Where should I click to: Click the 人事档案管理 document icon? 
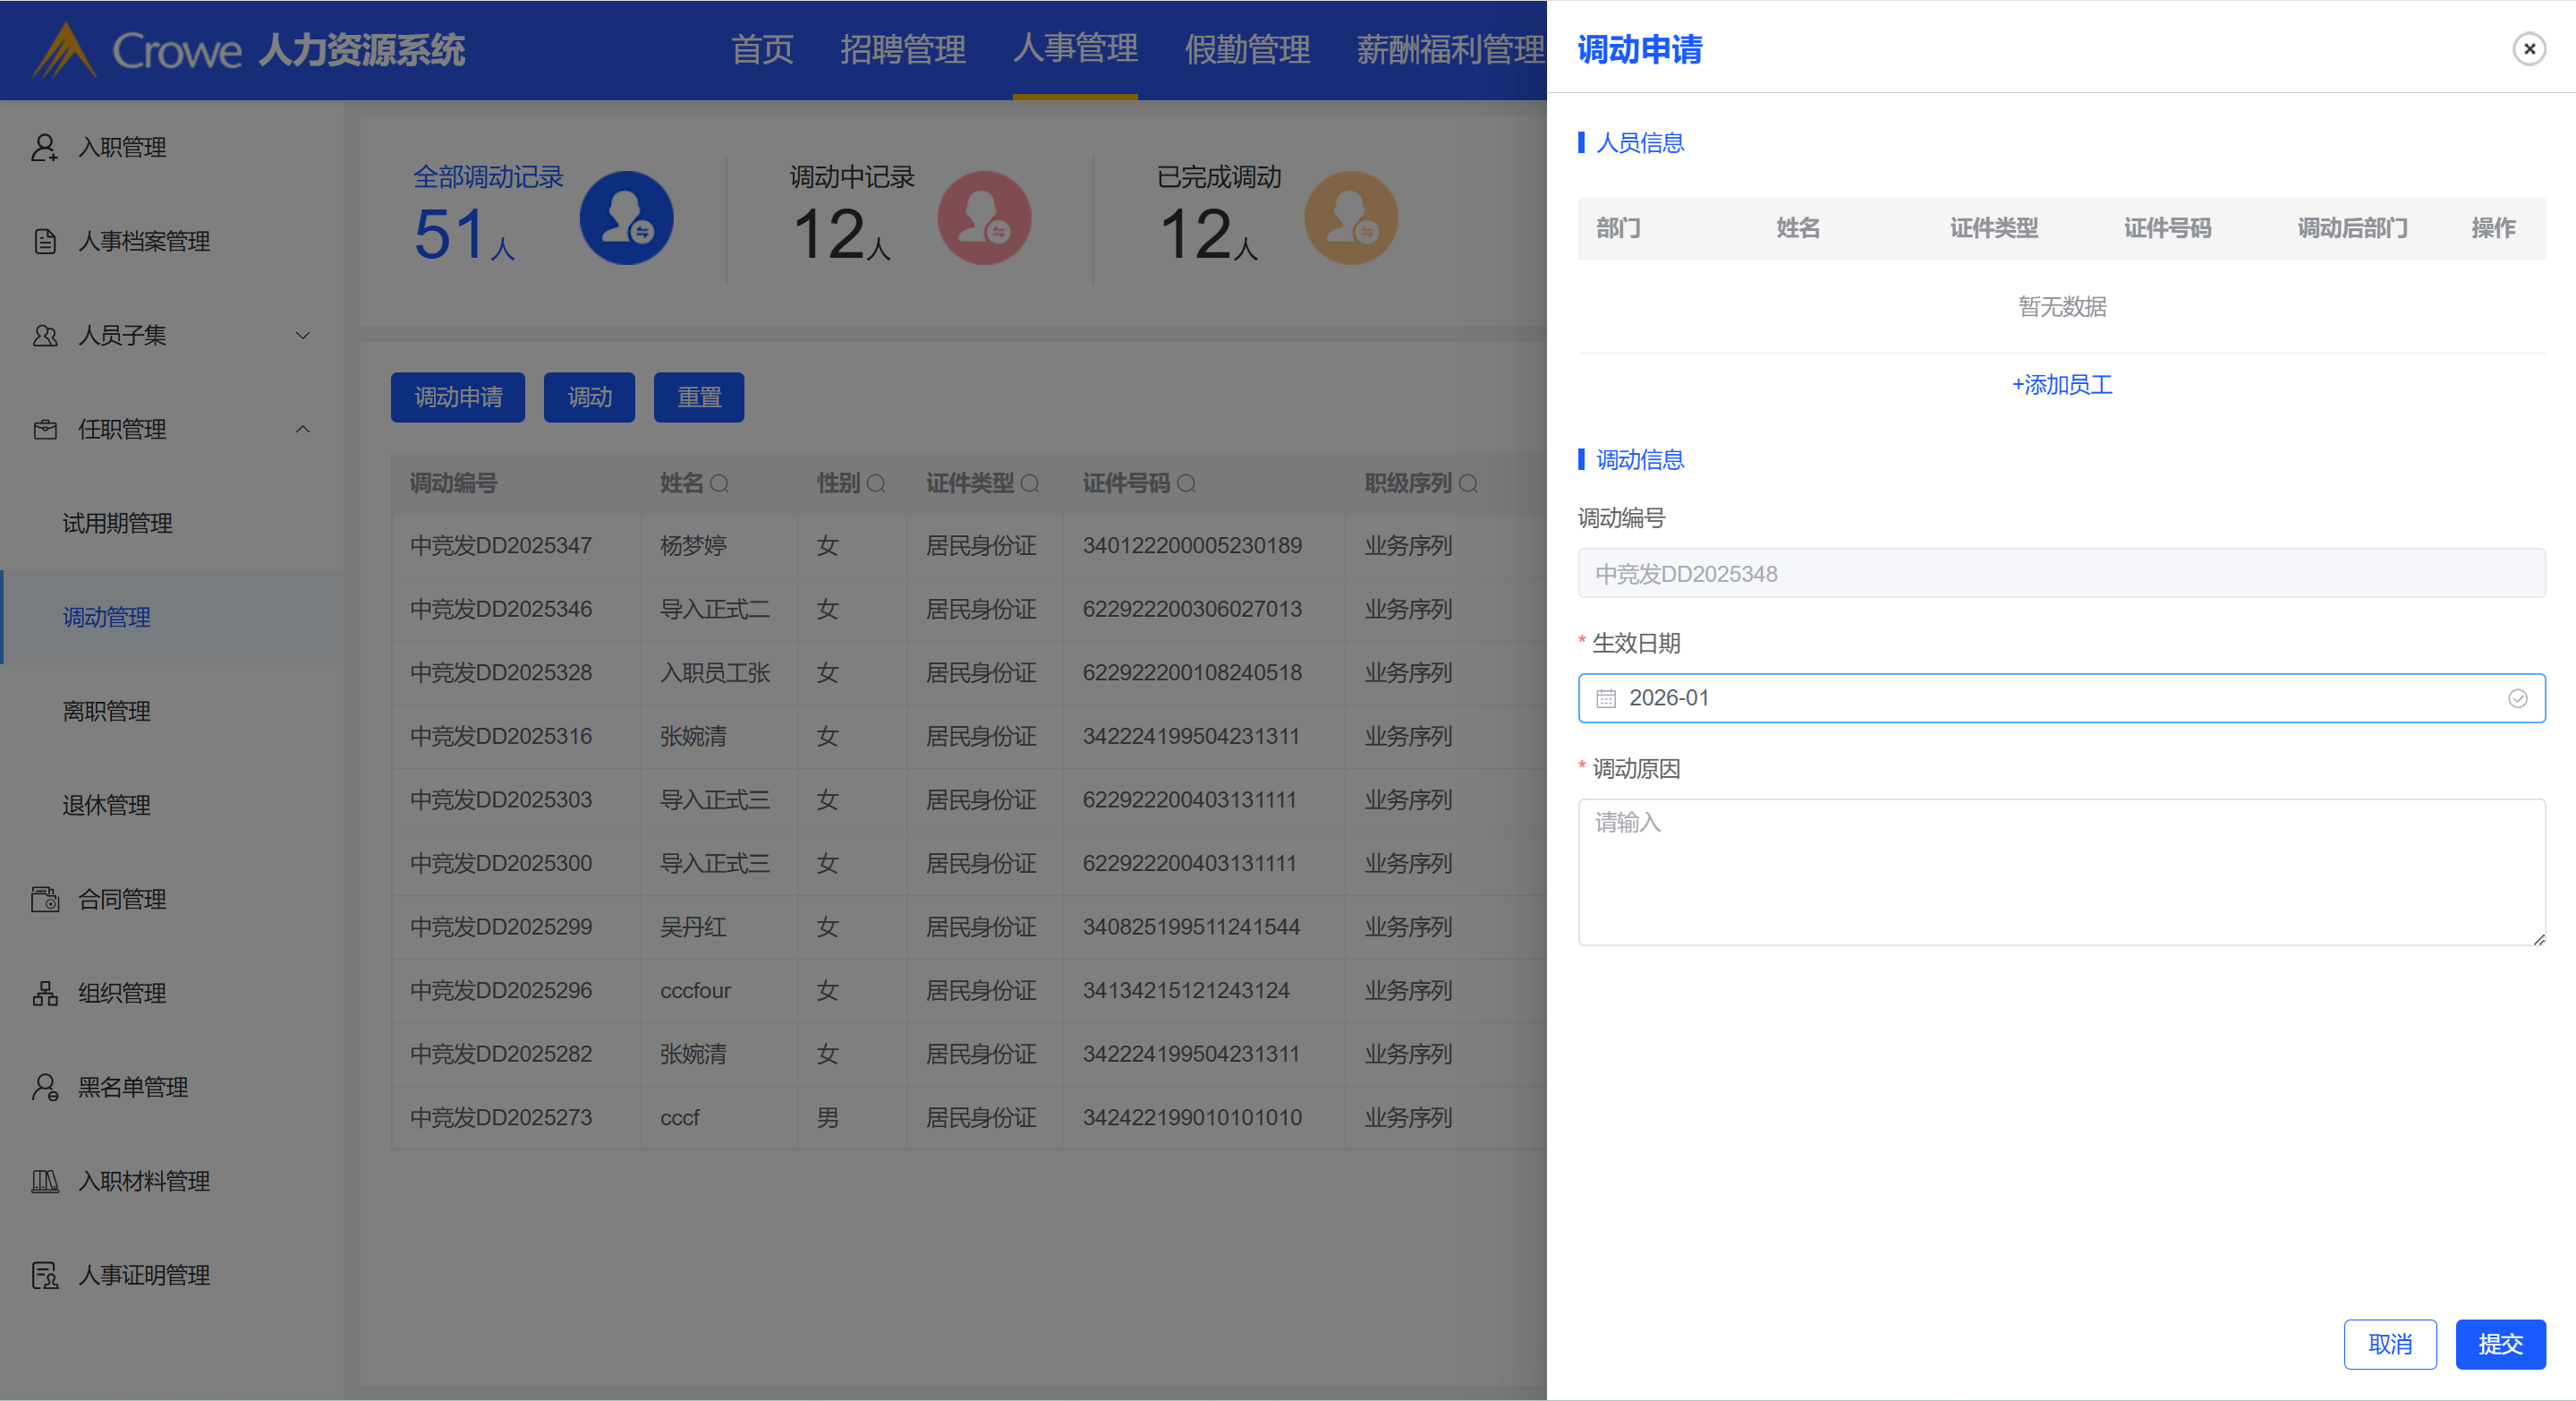point(44,241)
